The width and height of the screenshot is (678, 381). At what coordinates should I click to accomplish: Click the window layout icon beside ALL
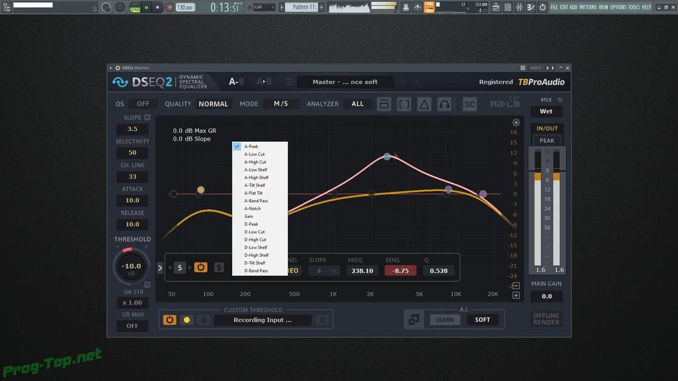click(x=384, y=104)
